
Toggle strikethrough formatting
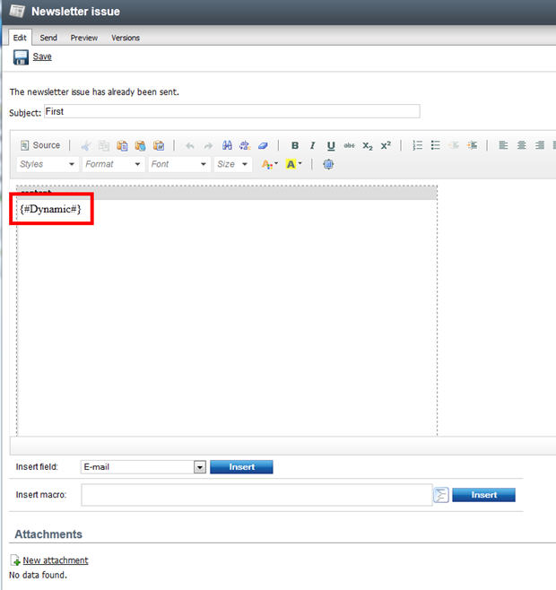pos(349,145)
